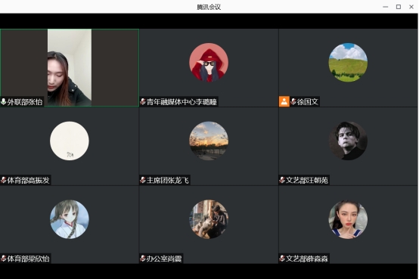Click microphone icon beside 外联部张怡
The height and width of the screenshot is (279, 419).
(x=4, y=102)
